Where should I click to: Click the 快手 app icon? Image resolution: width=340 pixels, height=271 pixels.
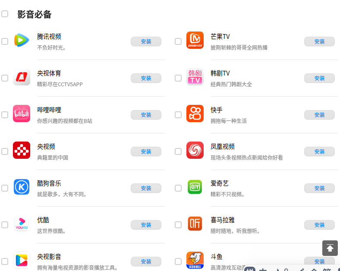tap(195, 113)
